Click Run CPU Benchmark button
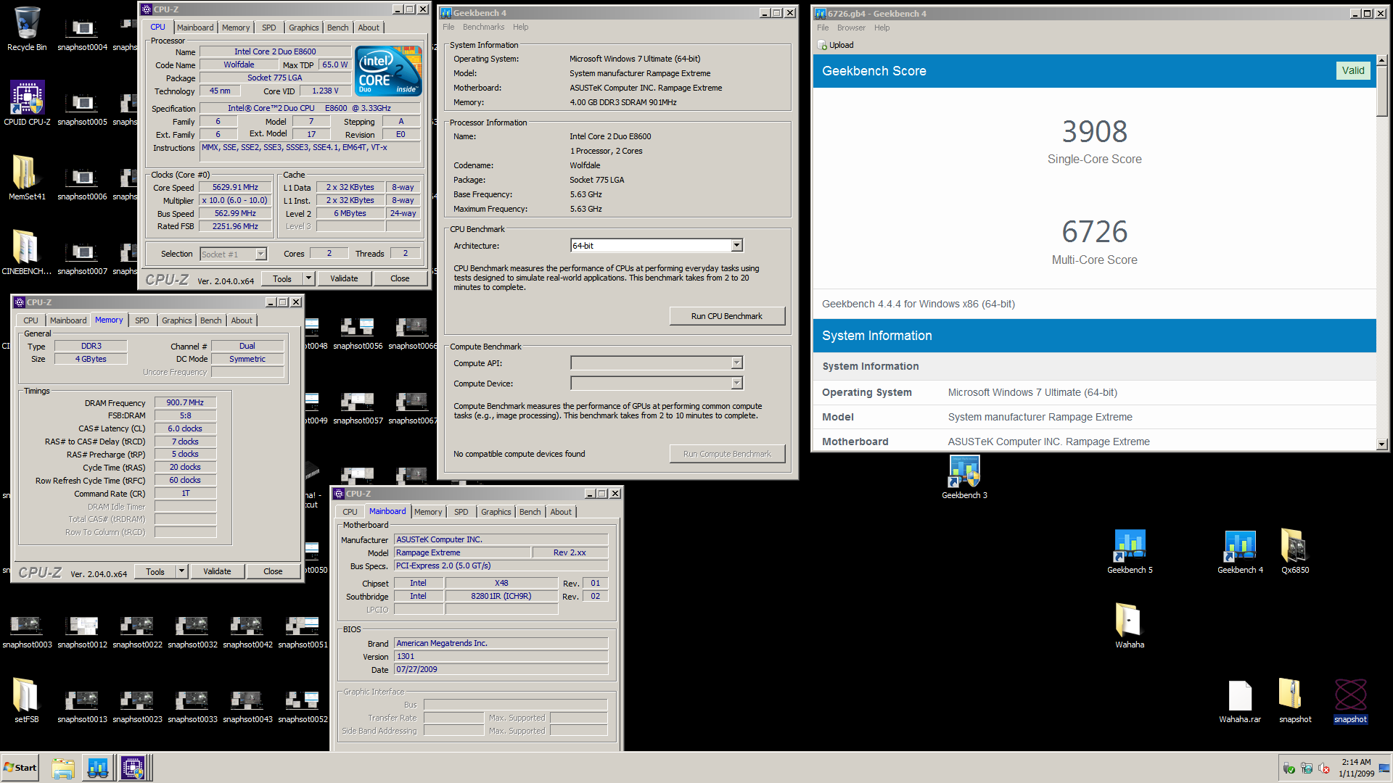 click(726, 316)
